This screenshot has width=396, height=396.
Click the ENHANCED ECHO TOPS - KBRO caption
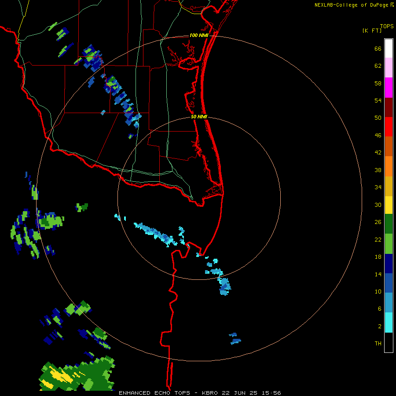coord(169,393)
